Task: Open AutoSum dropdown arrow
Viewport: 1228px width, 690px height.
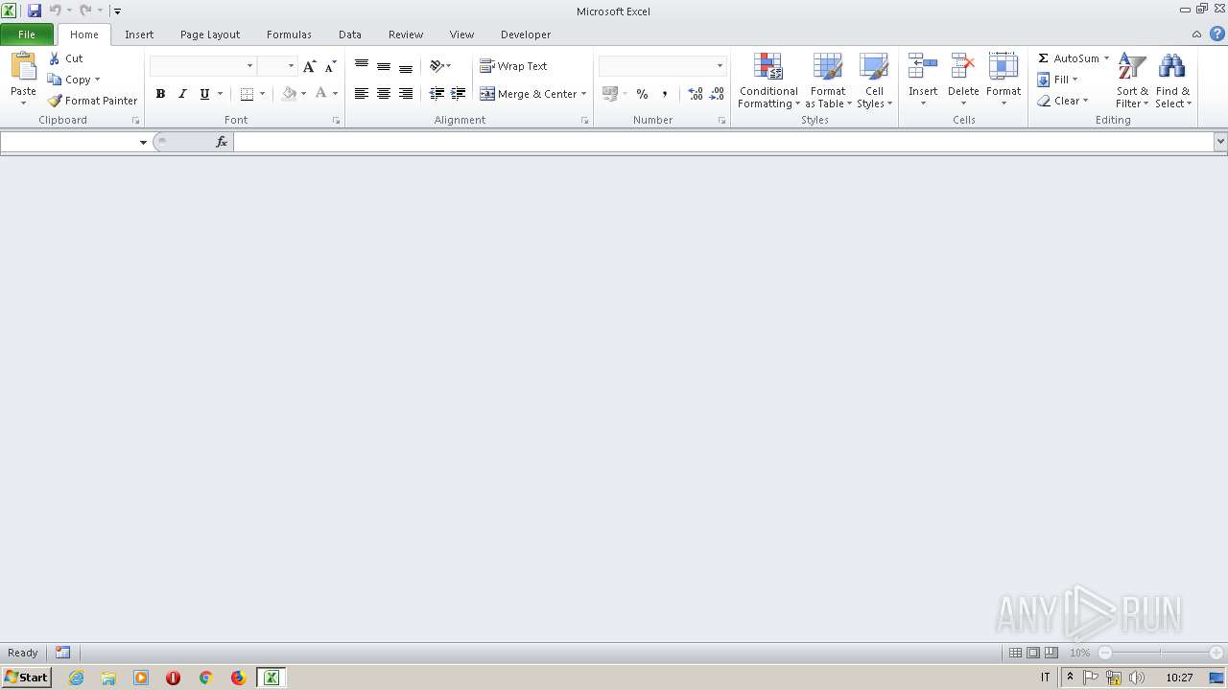Action: (x=1106, y=58)
